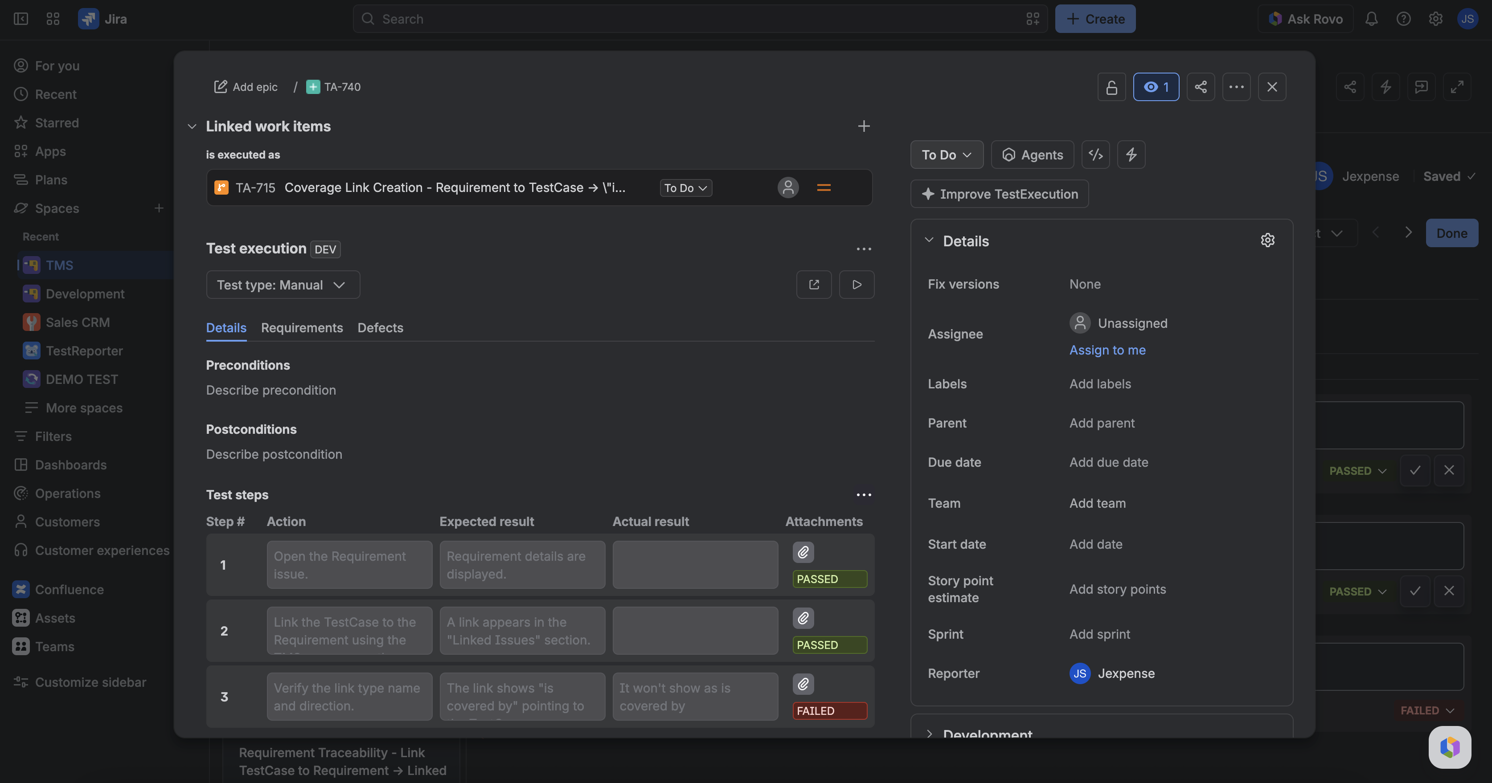Click the PASSED status badge on step 1

point(829,579)
